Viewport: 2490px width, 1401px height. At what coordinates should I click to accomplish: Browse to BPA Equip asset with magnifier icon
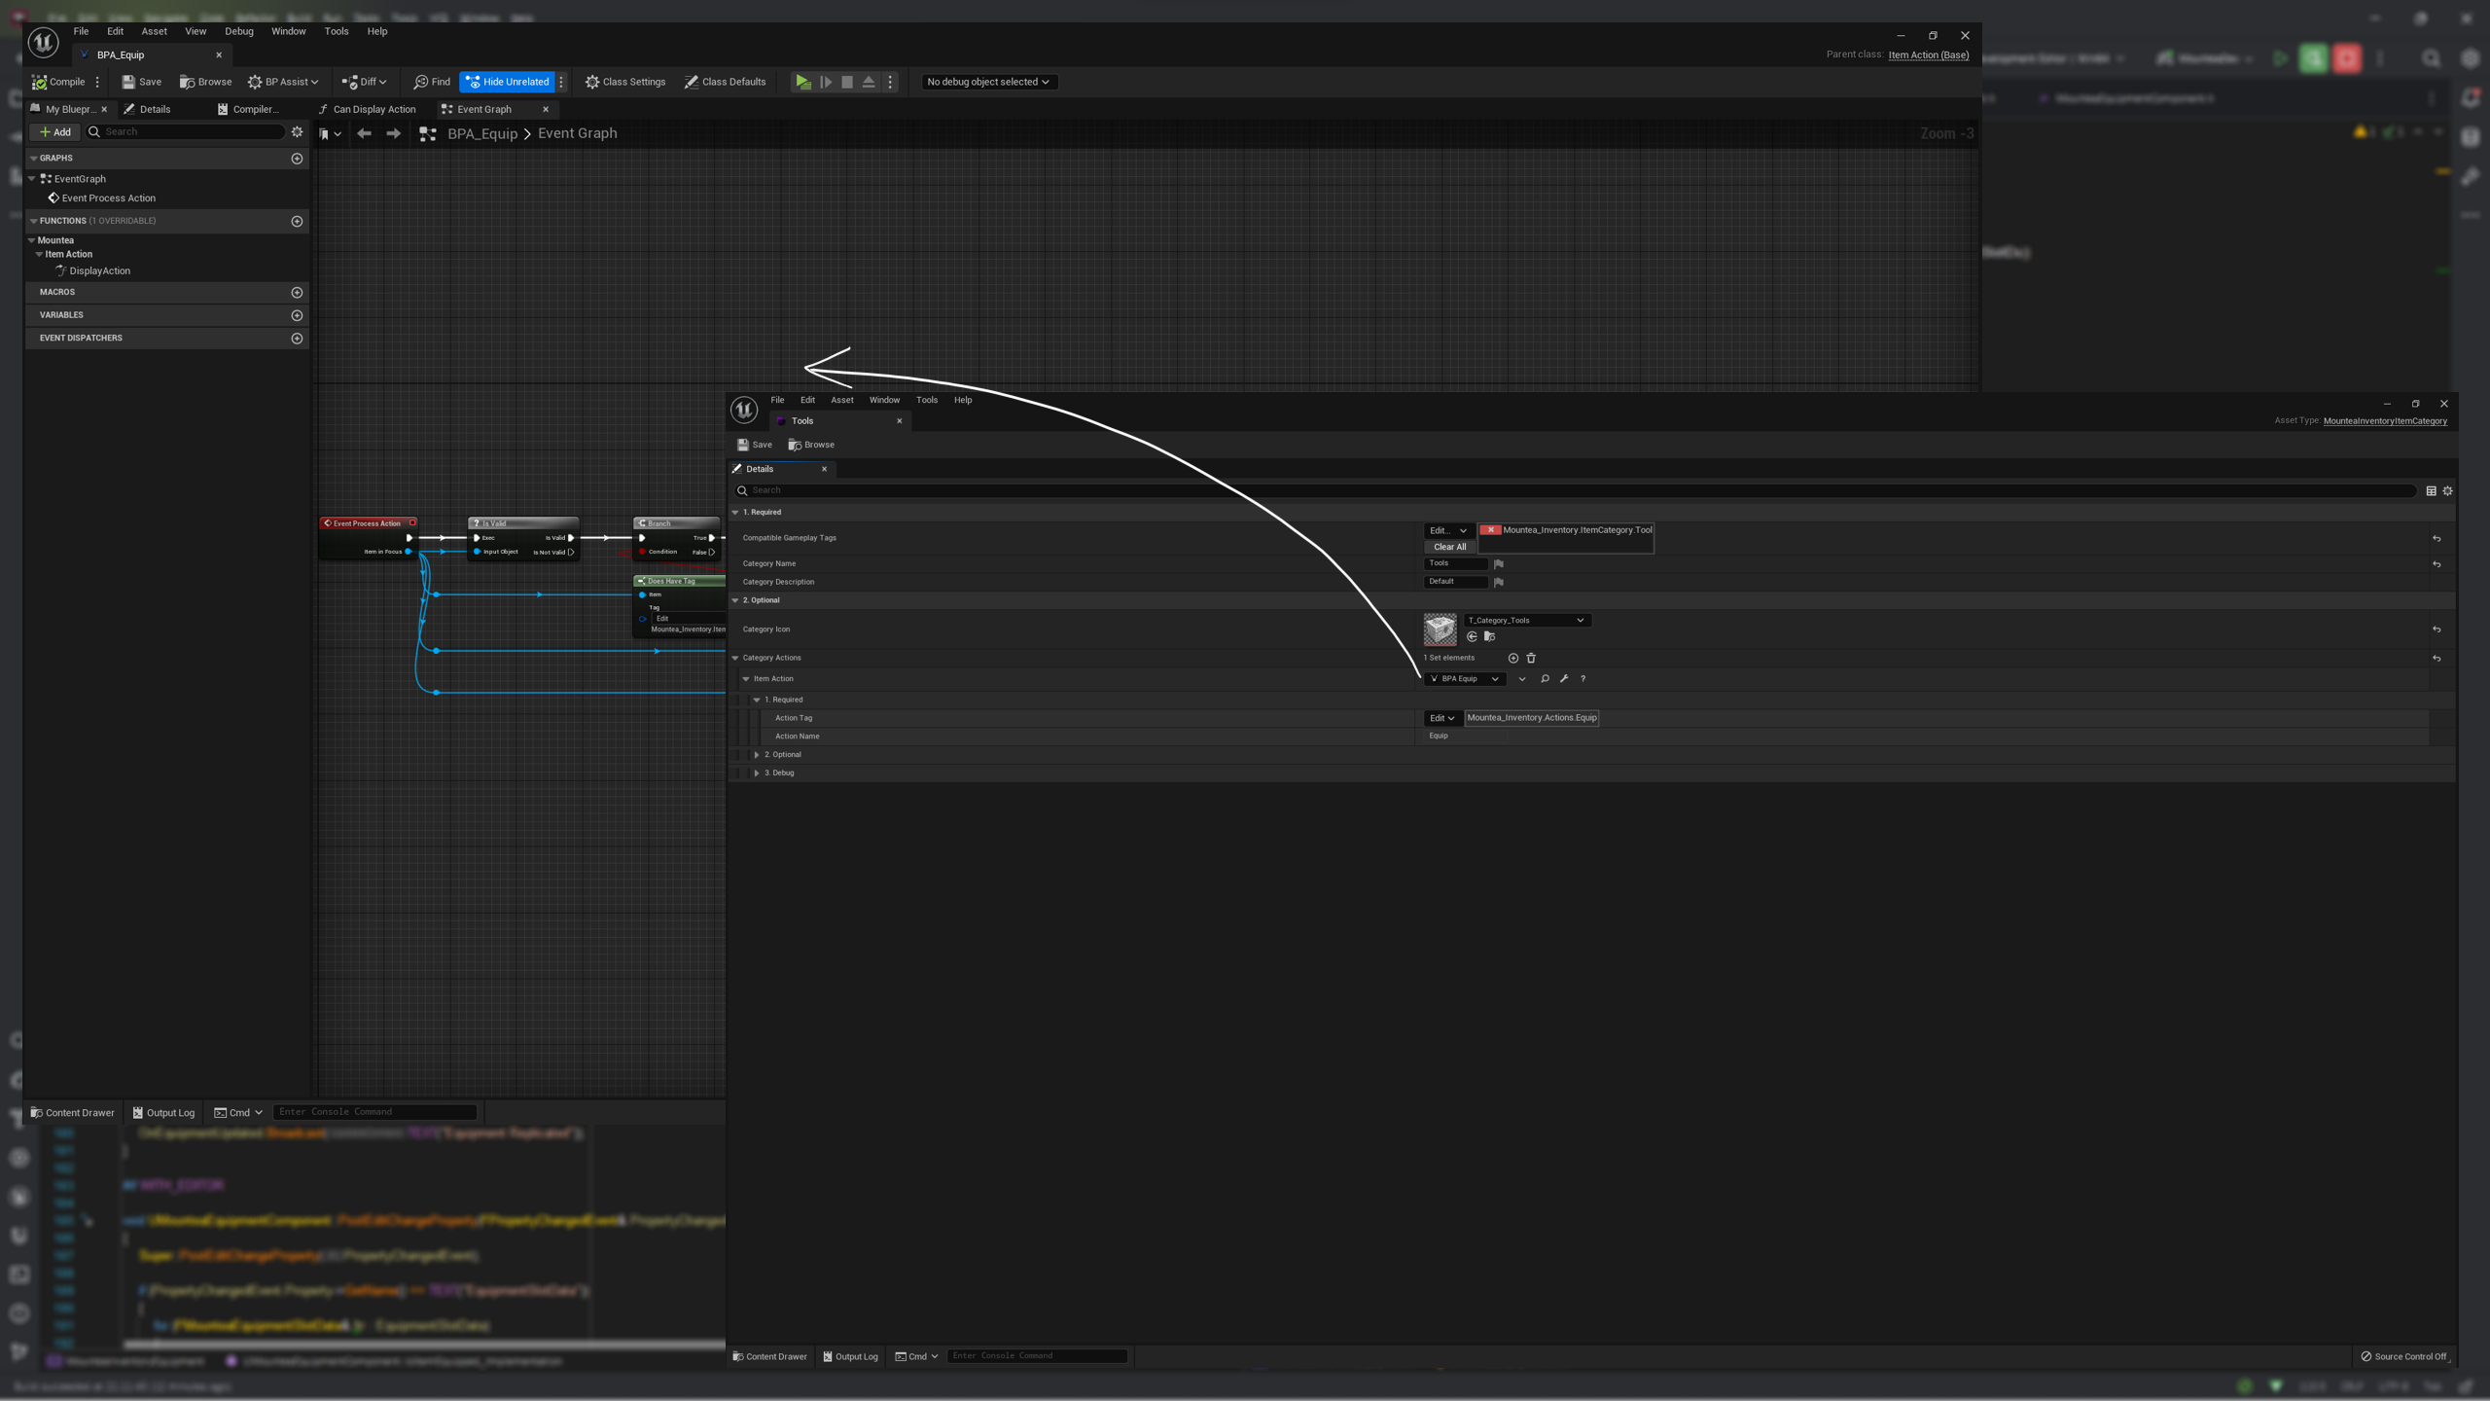tap(1545, 679)
